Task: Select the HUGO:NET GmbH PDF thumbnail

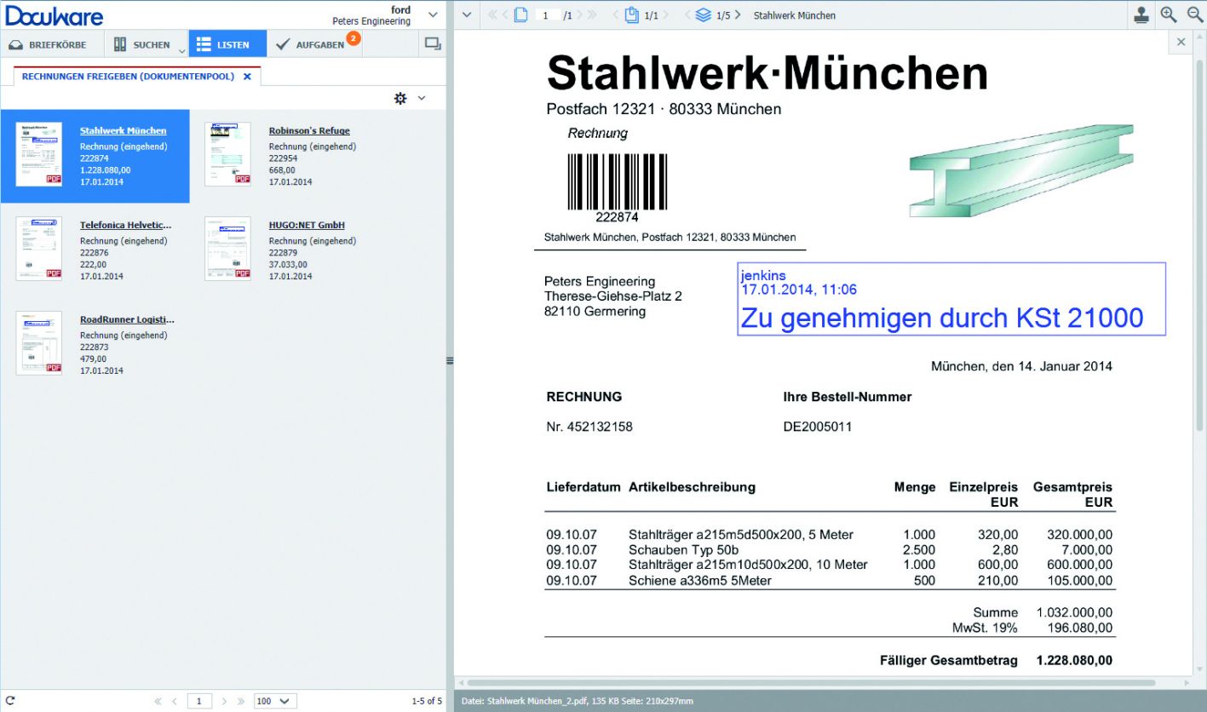Action: [x=228, y=249]
